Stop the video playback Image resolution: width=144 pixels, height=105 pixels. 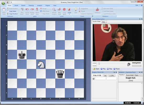[109, 69]
